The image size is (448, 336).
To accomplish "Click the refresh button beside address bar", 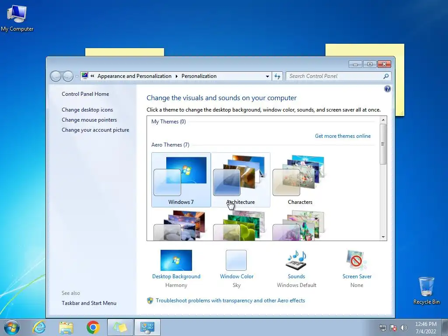I will (x=277, y=76).
